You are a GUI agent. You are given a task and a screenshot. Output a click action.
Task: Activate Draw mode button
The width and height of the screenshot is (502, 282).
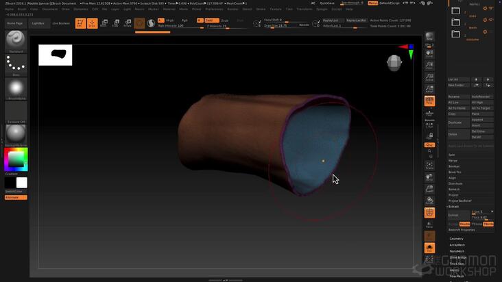92,23
